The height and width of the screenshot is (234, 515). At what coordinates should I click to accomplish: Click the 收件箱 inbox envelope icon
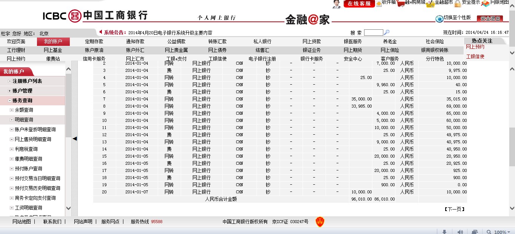(378, 3)
